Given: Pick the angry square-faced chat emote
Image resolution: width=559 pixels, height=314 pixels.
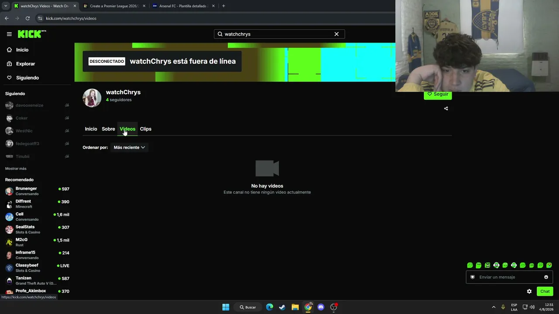Looking at the screenshot, I should 487,265.
